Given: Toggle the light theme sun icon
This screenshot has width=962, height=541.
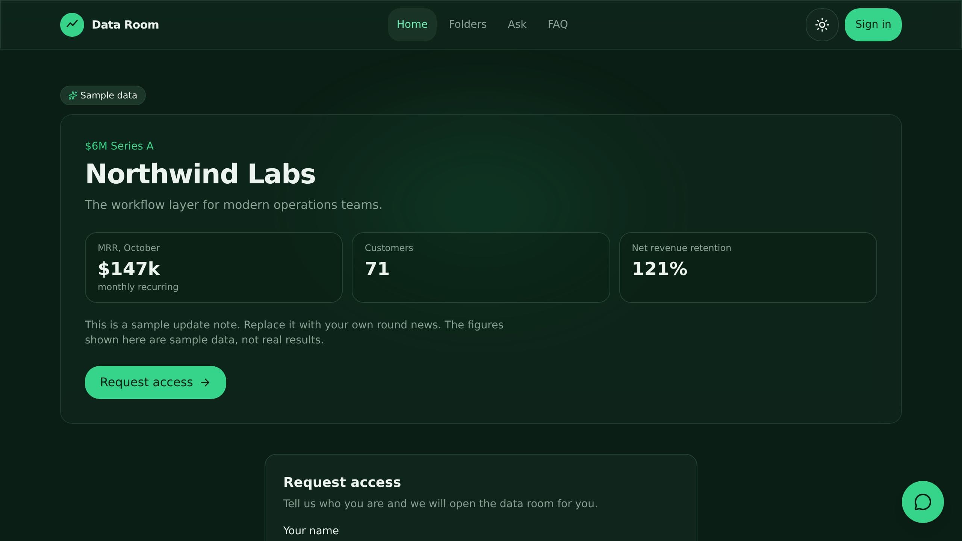Looking at the screenshot, I should point(822,25).
